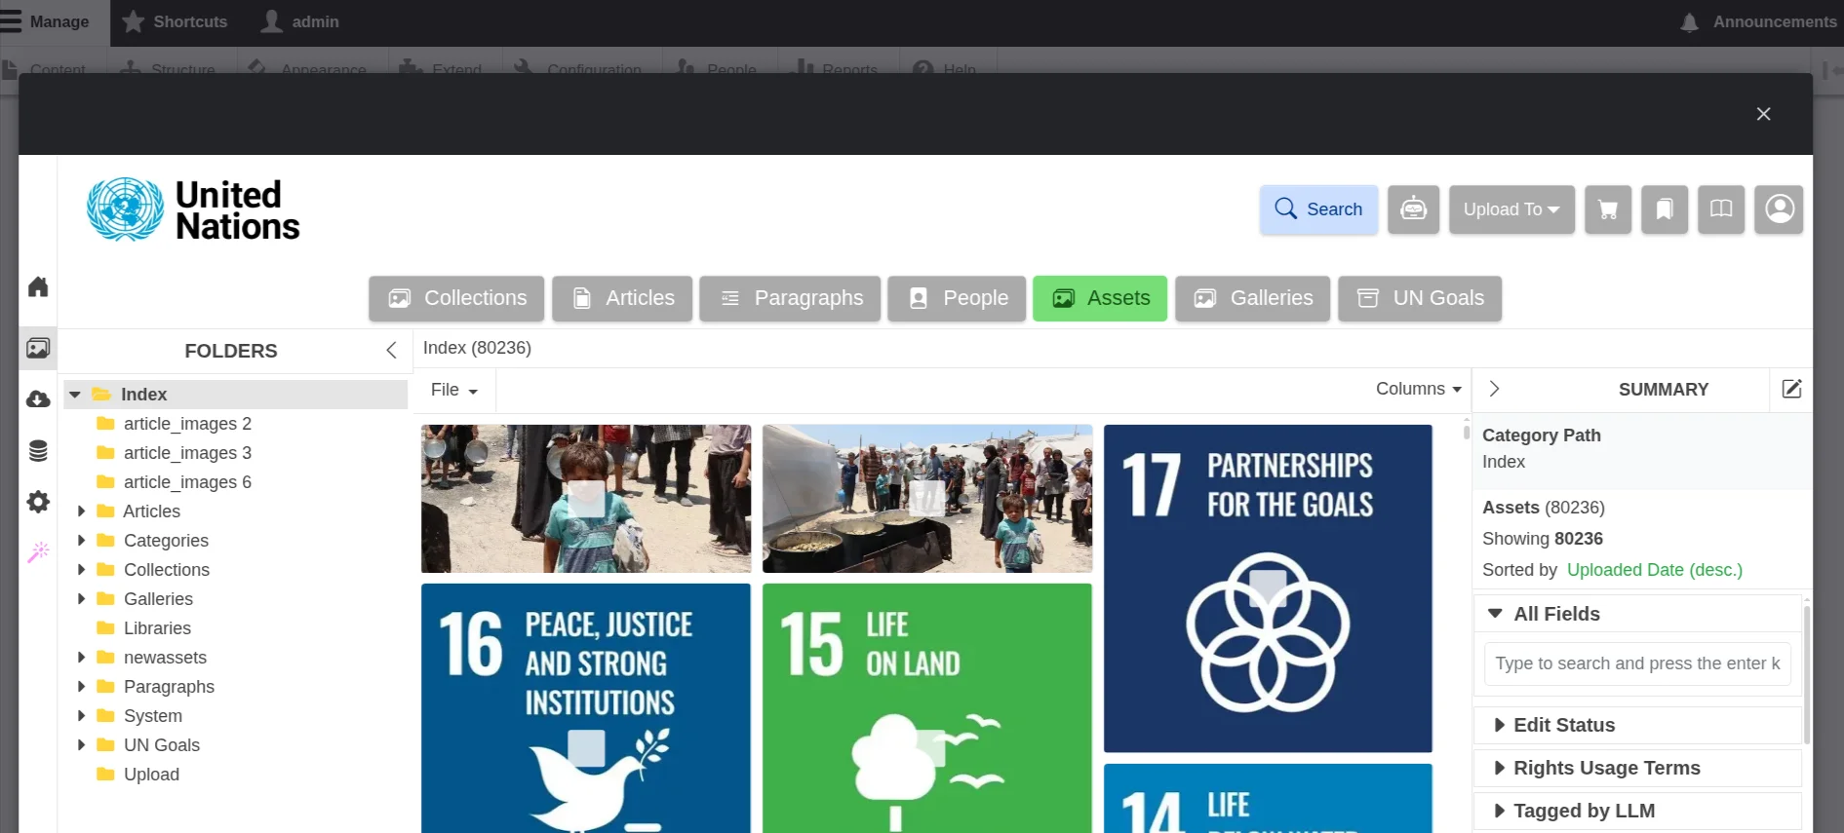
Task: Open the magic wand sidebar tool
Action: coord(38,552)
